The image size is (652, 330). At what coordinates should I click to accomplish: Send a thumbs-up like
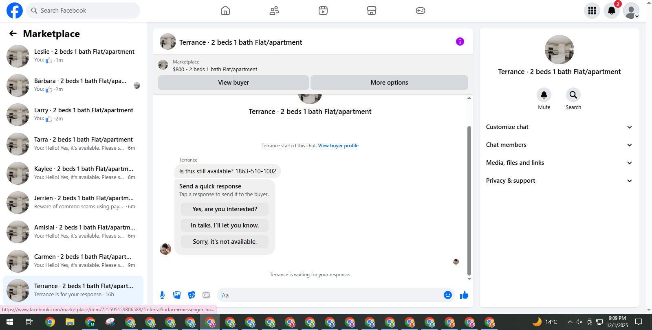(x=464, y=295)
